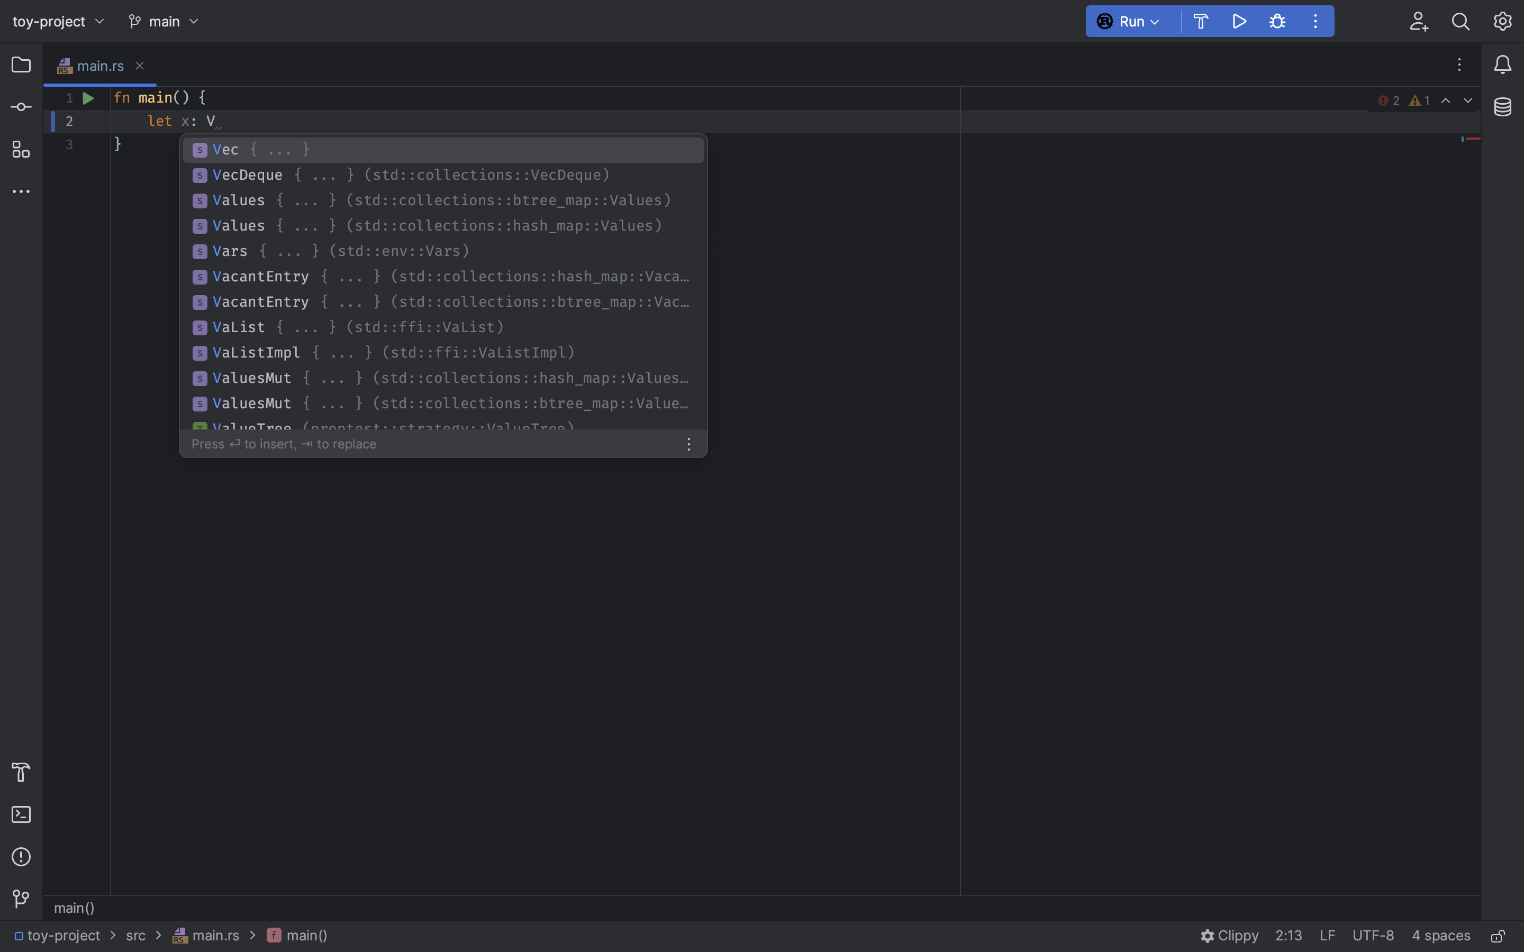The height and width of the screenshot is (952, 1524).
Task: Run the configuration with play button
Action: [1239, 21]
